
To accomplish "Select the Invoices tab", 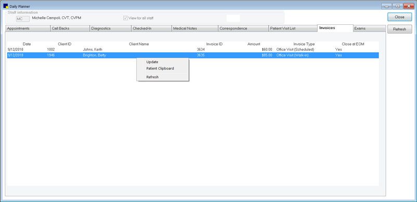I will pos(335,28).
